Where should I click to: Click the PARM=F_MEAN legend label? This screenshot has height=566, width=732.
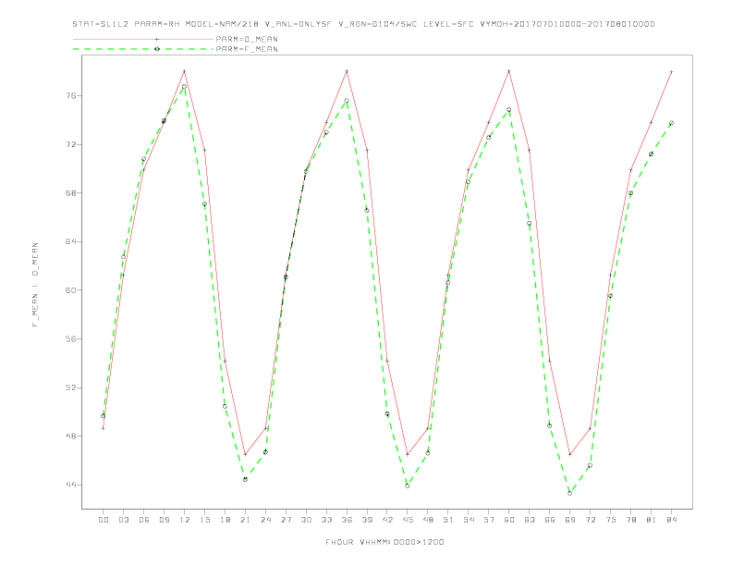point(247,49)
